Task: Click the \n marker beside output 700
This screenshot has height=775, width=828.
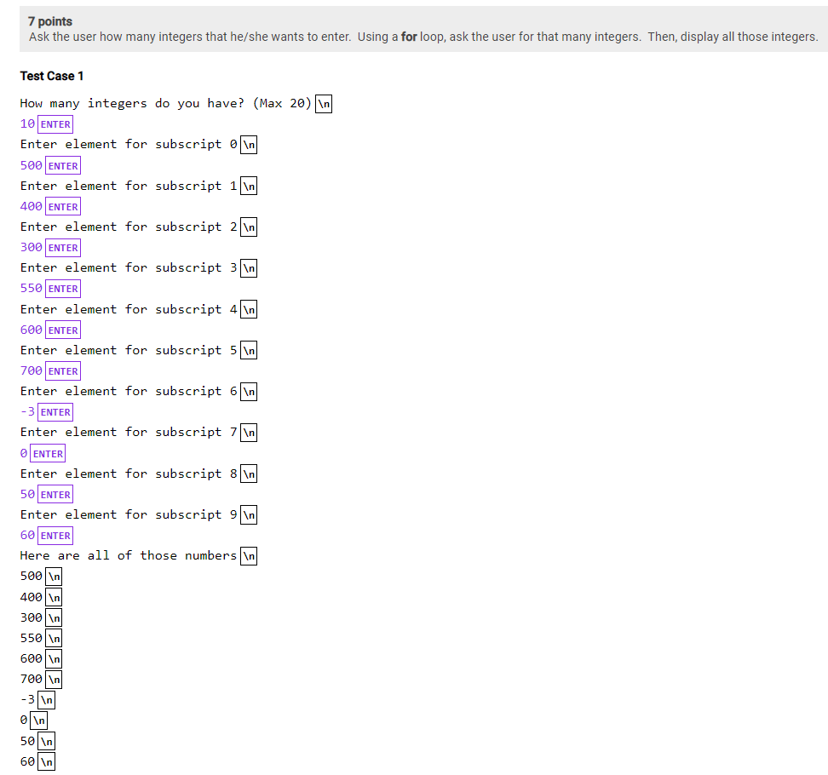Action: 53,679
